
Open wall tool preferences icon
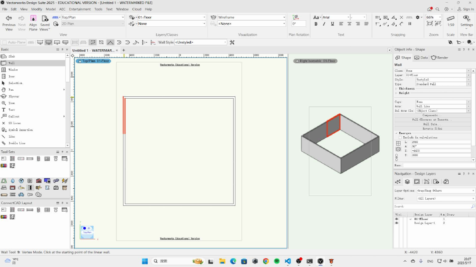[232, 42]
